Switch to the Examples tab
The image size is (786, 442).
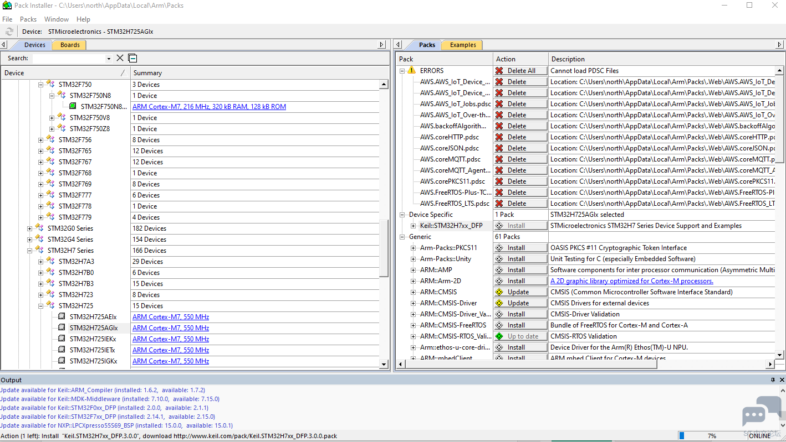(463, 45)
